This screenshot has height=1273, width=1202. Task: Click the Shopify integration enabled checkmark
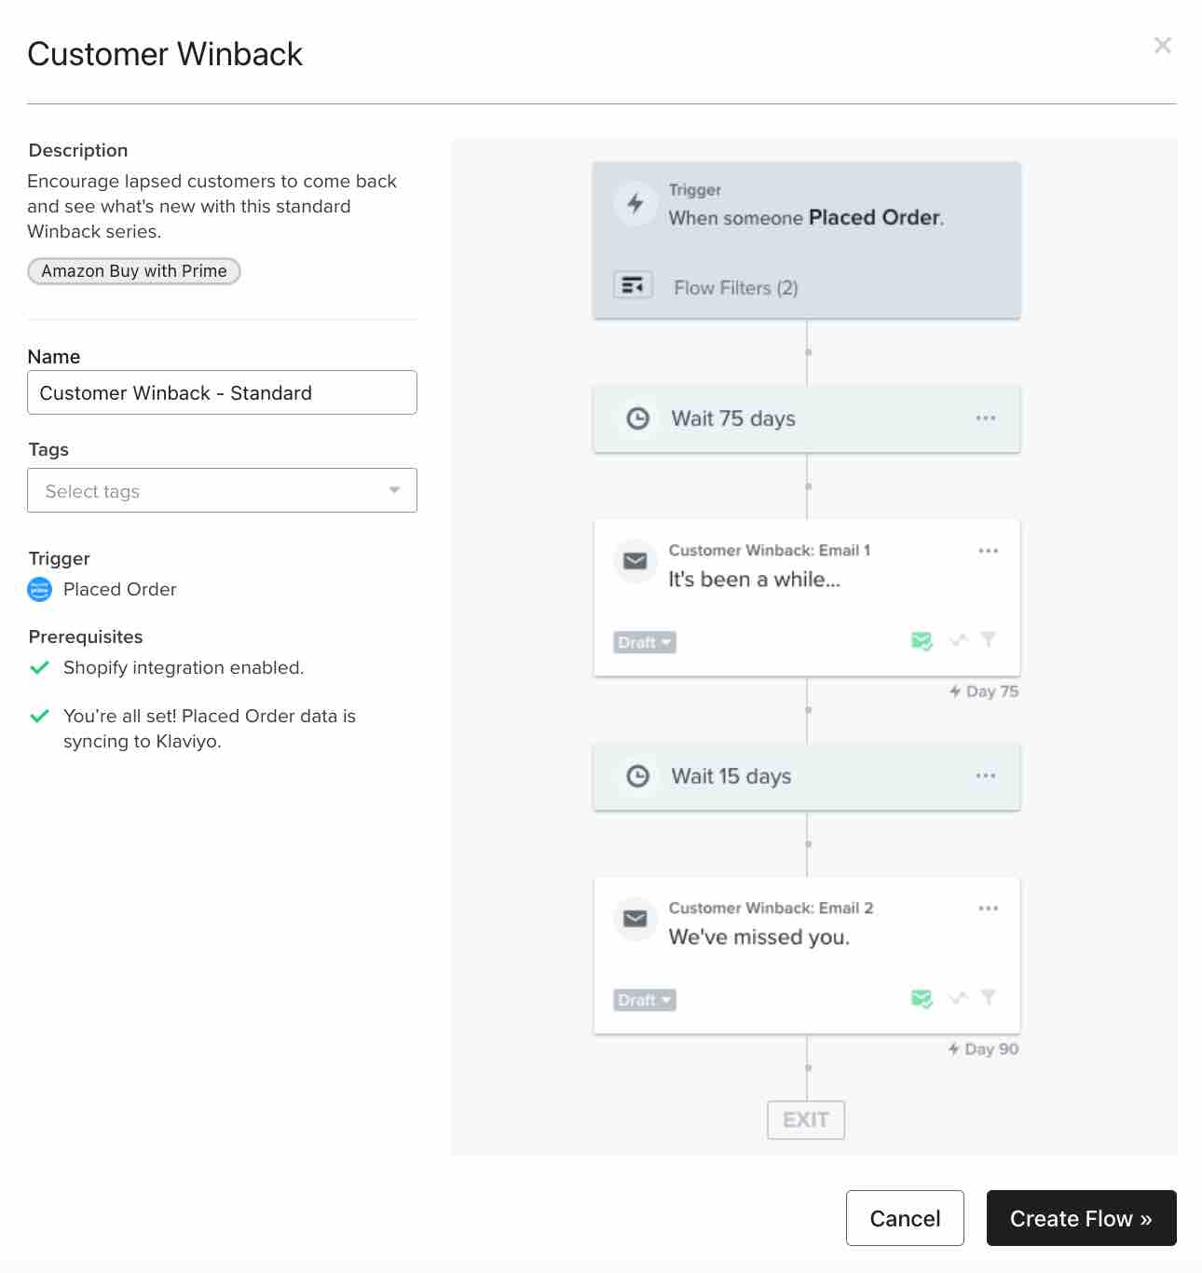pos(40,667)
